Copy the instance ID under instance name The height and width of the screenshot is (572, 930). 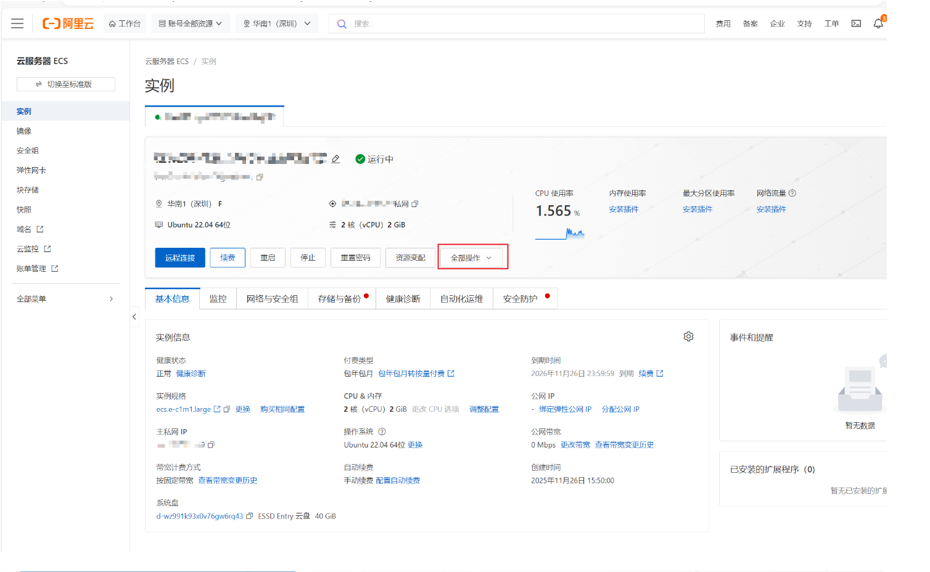[x=260, y=178]
